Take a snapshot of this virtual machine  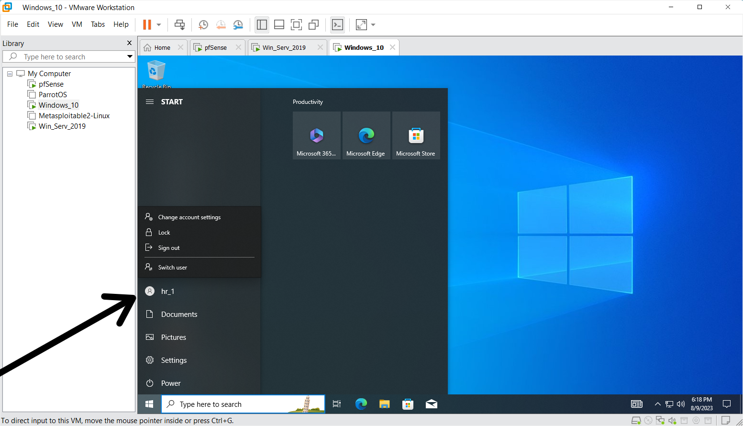click(x=203, y=25)
